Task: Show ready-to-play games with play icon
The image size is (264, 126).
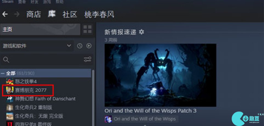Action: point(89,46)
